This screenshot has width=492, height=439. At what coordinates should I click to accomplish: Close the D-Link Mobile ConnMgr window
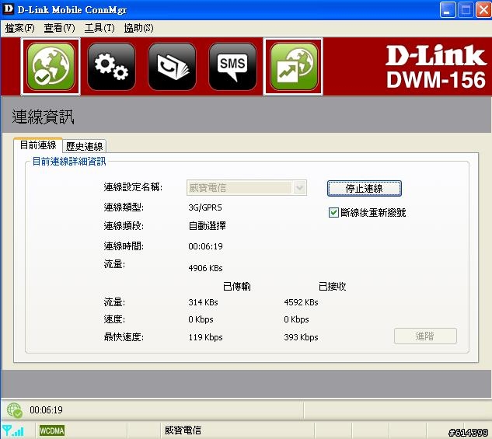483,10
